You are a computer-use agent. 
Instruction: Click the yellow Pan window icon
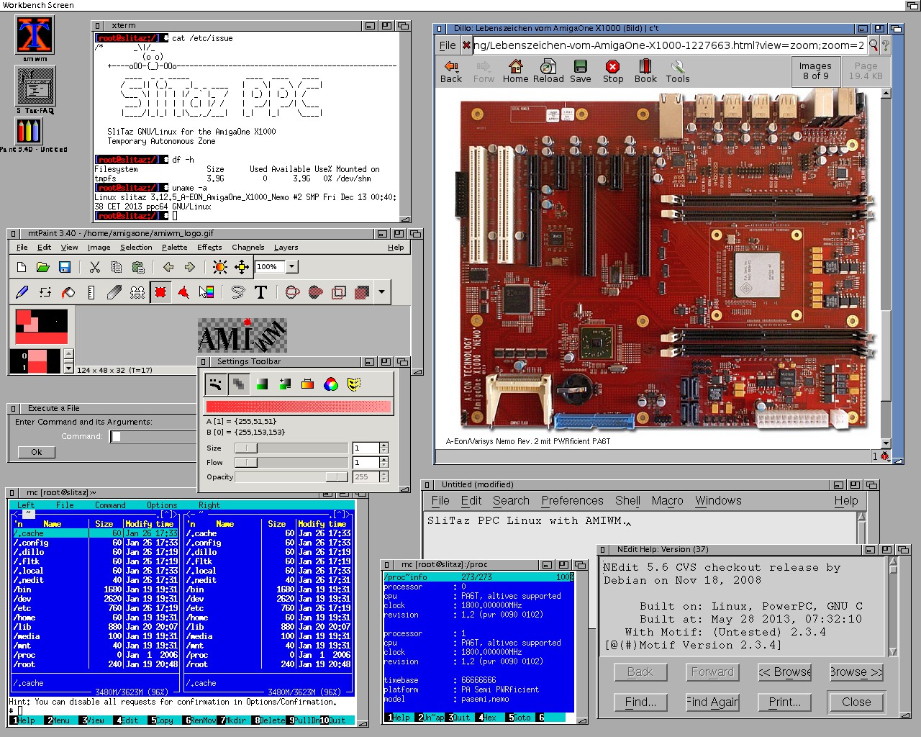tap(242, 267)
